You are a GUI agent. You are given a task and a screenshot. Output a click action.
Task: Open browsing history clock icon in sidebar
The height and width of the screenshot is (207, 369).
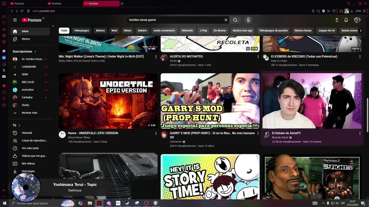click(4, 92)
